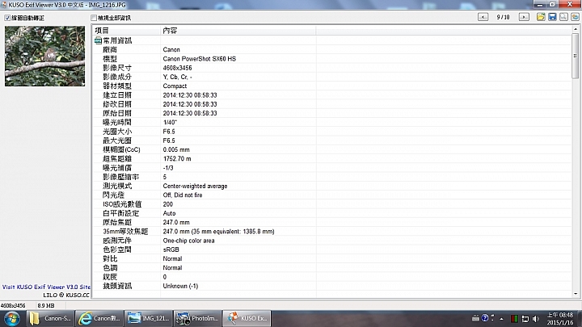The width and height of the screenshot is (582, 327).
Task: Click the magnifier search icon in the toolbar
Action: tap(563, 17)
